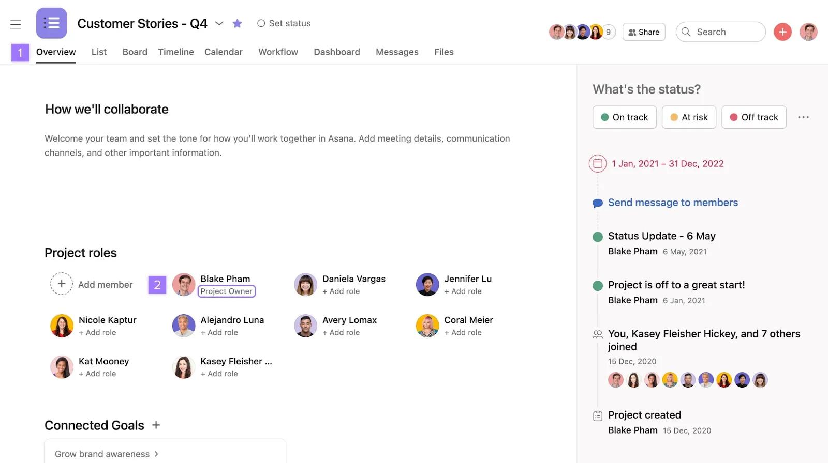Open the Set status dropdown
The height and width of the screenshot is (463, 828).
click(284, 23)
